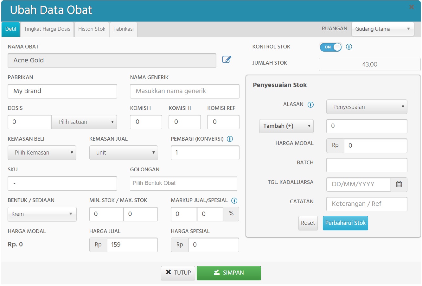Open the KEMASAN BELI Pilih Kemasan dropdown
The height and width of the screenshot is (286, 422).
coord(42,152)
